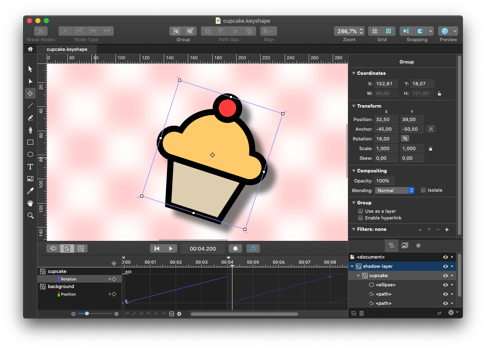Pick the Eyedropper tool
The width and height of the screenshot is (486, 349).
[30, 190]
